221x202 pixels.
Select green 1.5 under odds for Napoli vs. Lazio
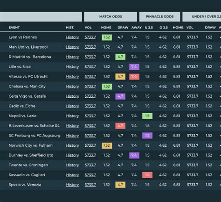coord(147,116)
